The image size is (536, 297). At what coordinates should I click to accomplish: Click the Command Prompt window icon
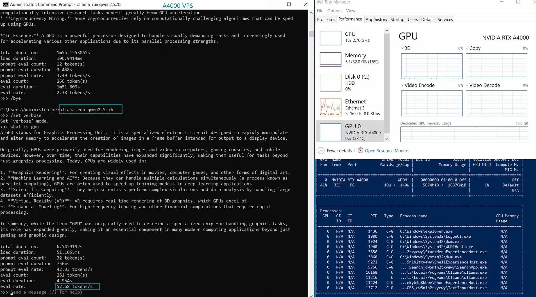[5, 4]
